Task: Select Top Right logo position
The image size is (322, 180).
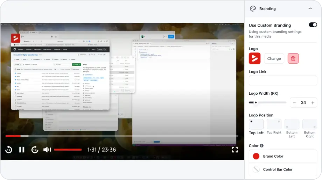Action: coord(274,124)
